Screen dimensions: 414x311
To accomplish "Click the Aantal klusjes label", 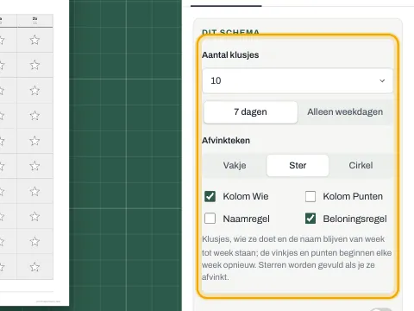I will tap(230, 55).
